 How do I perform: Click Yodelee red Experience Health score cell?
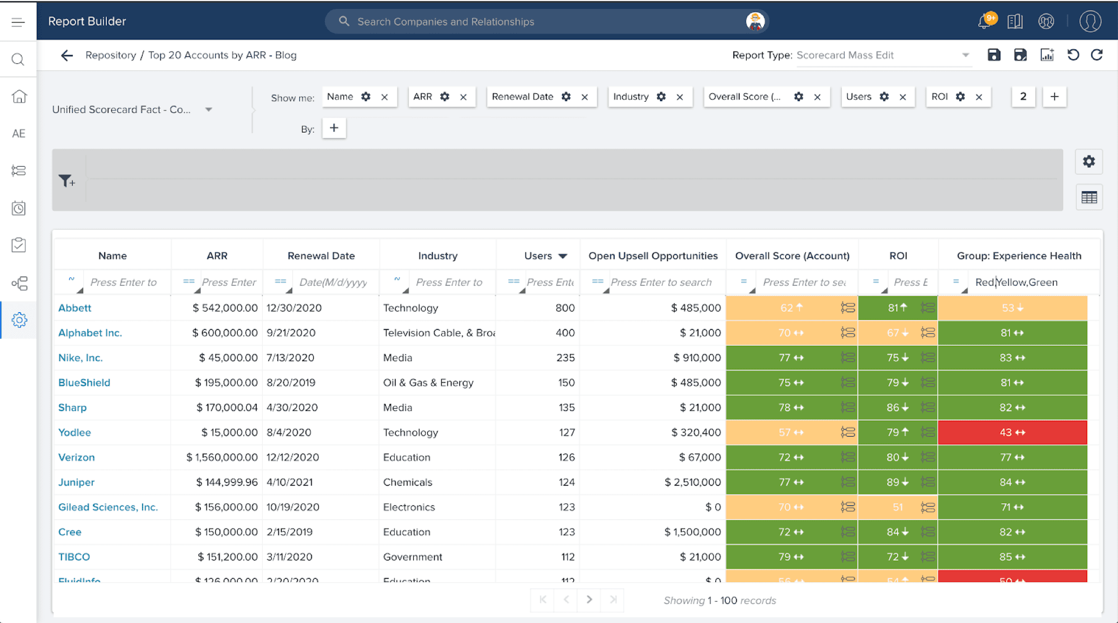tap(1012, 432)
